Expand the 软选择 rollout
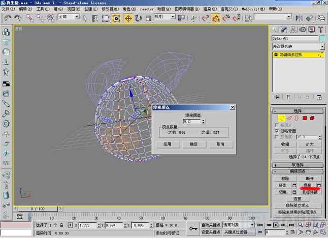Viewport: 328px width, 238px height. point(298,165)
